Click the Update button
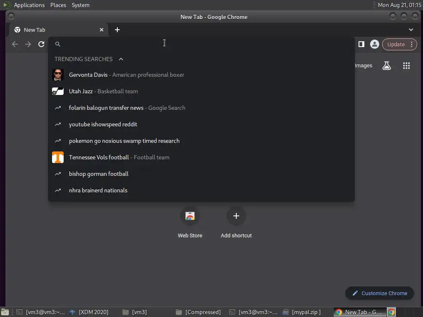423x317 pixels. coord(396,44)
